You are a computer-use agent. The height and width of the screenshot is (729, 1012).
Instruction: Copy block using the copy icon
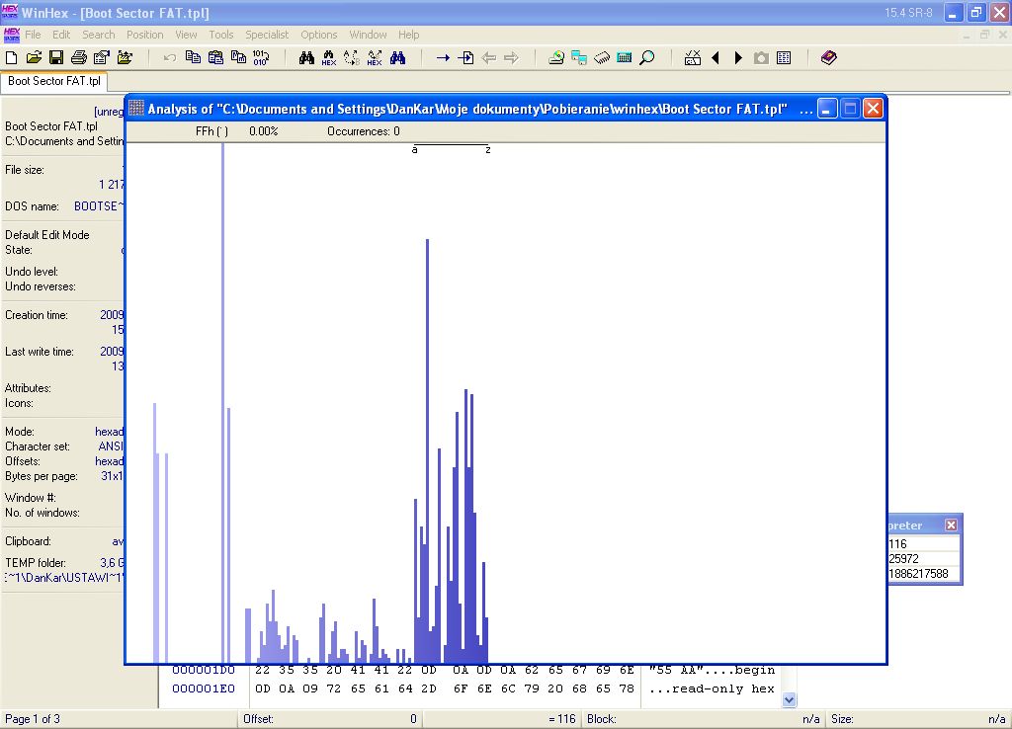(193, 58)
